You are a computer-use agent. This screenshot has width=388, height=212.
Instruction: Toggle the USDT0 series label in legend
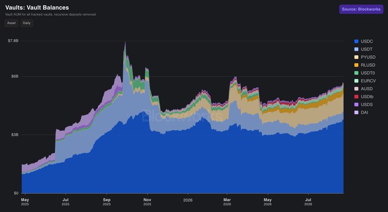(367, 73)
